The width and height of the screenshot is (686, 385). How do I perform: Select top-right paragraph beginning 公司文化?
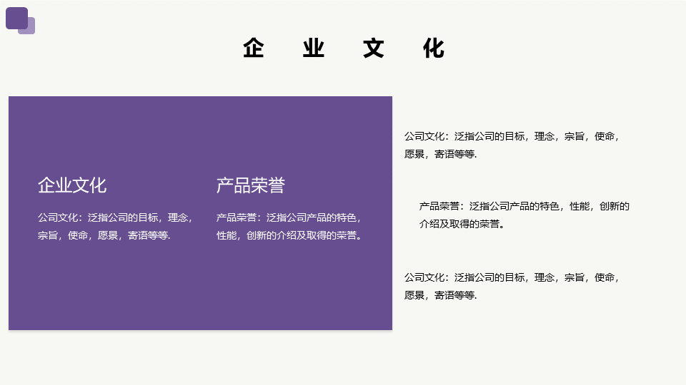[x=512, y=145]
